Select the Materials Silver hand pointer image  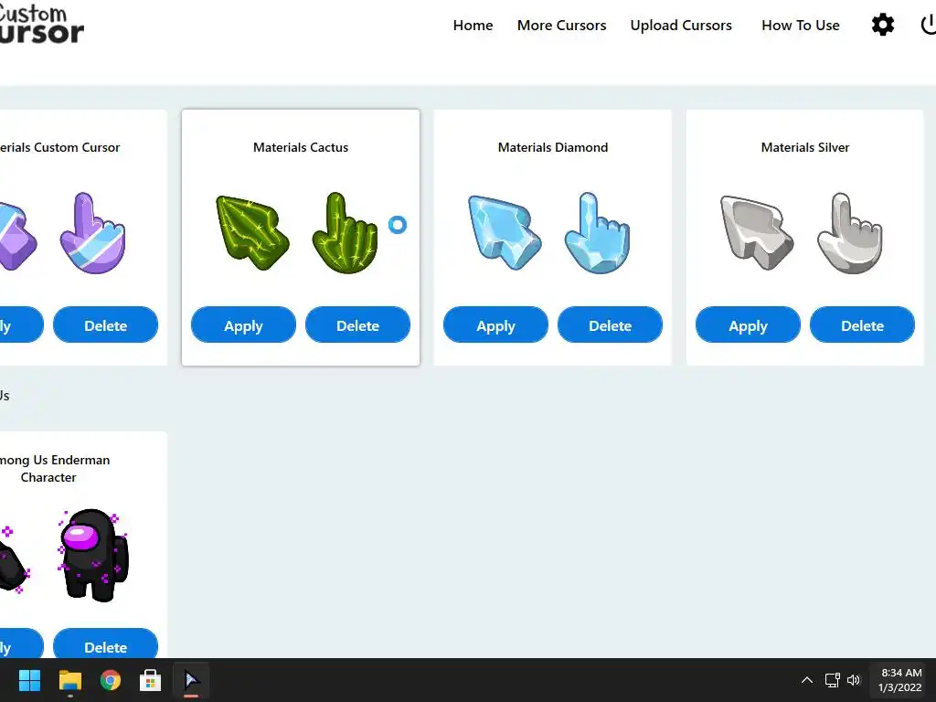pyautogui.click(x=850, y=233)
